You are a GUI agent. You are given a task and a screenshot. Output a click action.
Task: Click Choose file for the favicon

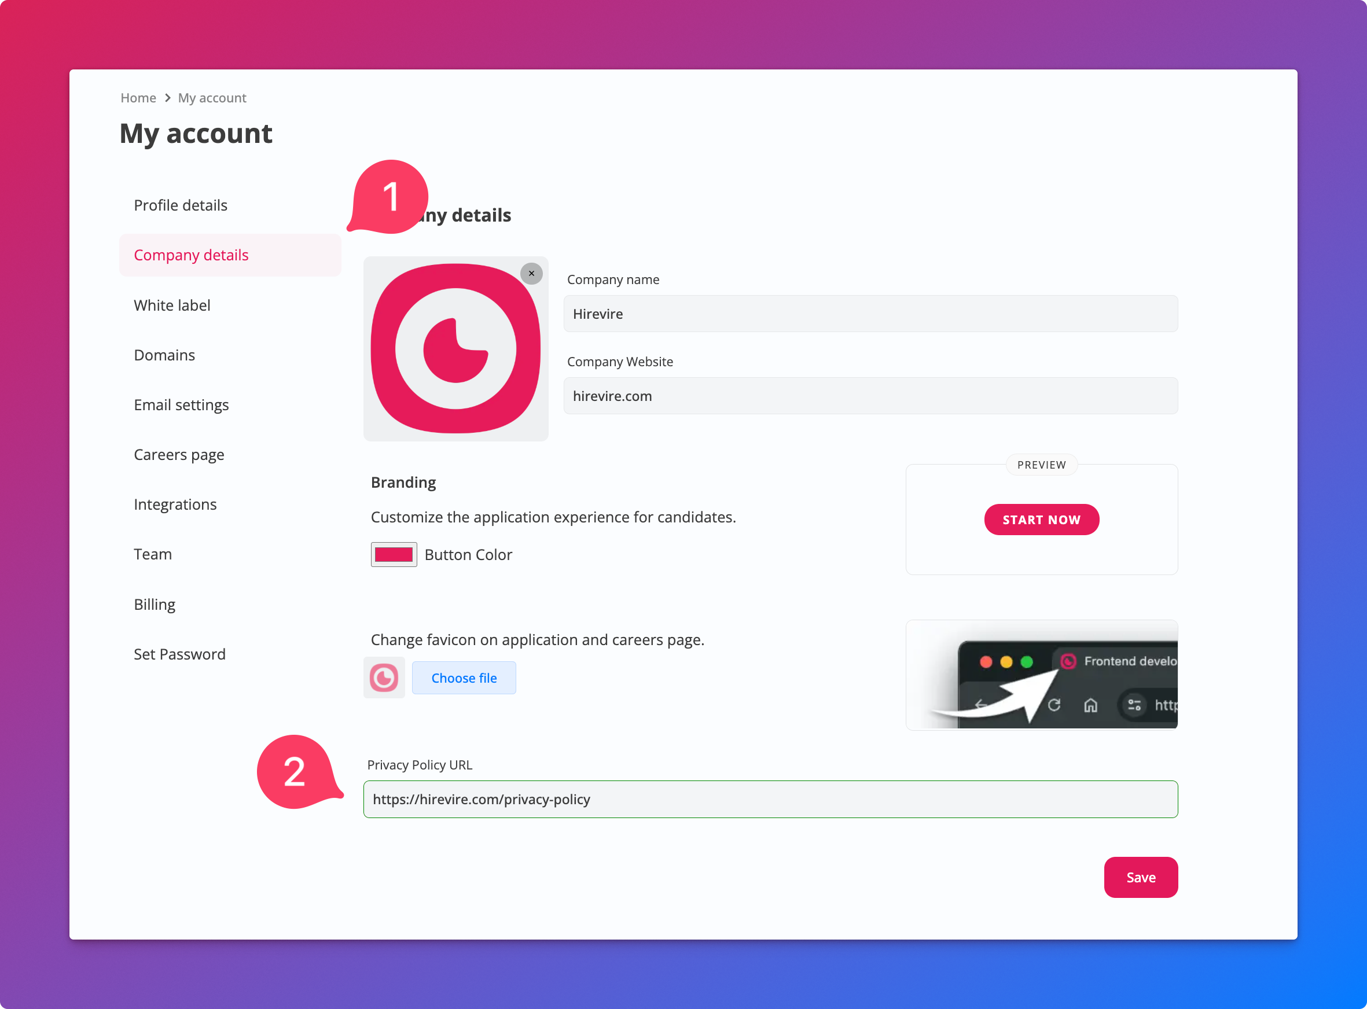(464, 678)
